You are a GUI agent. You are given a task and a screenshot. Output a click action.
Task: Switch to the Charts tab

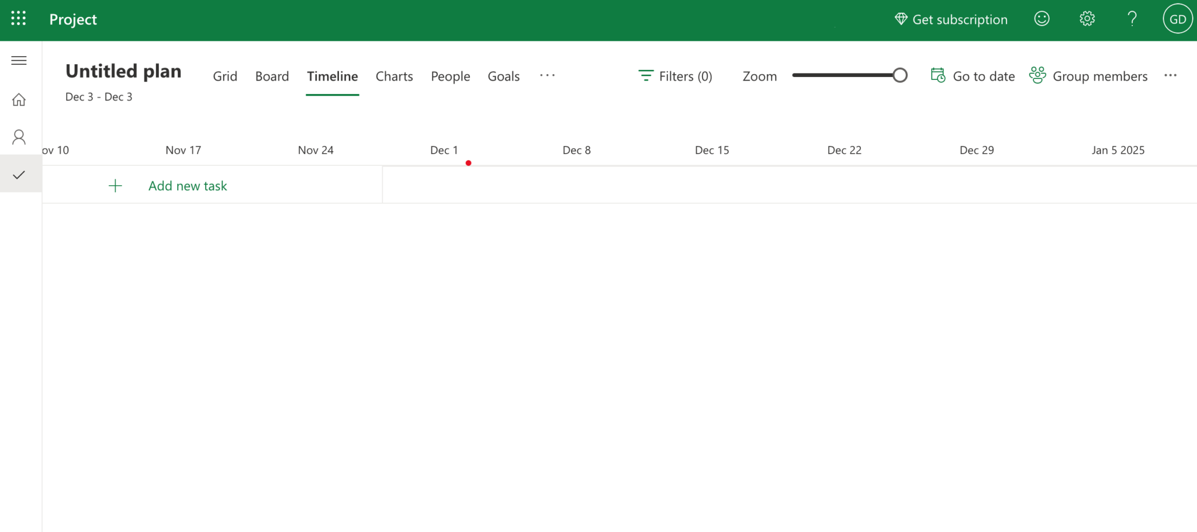[x=394, y=76]
